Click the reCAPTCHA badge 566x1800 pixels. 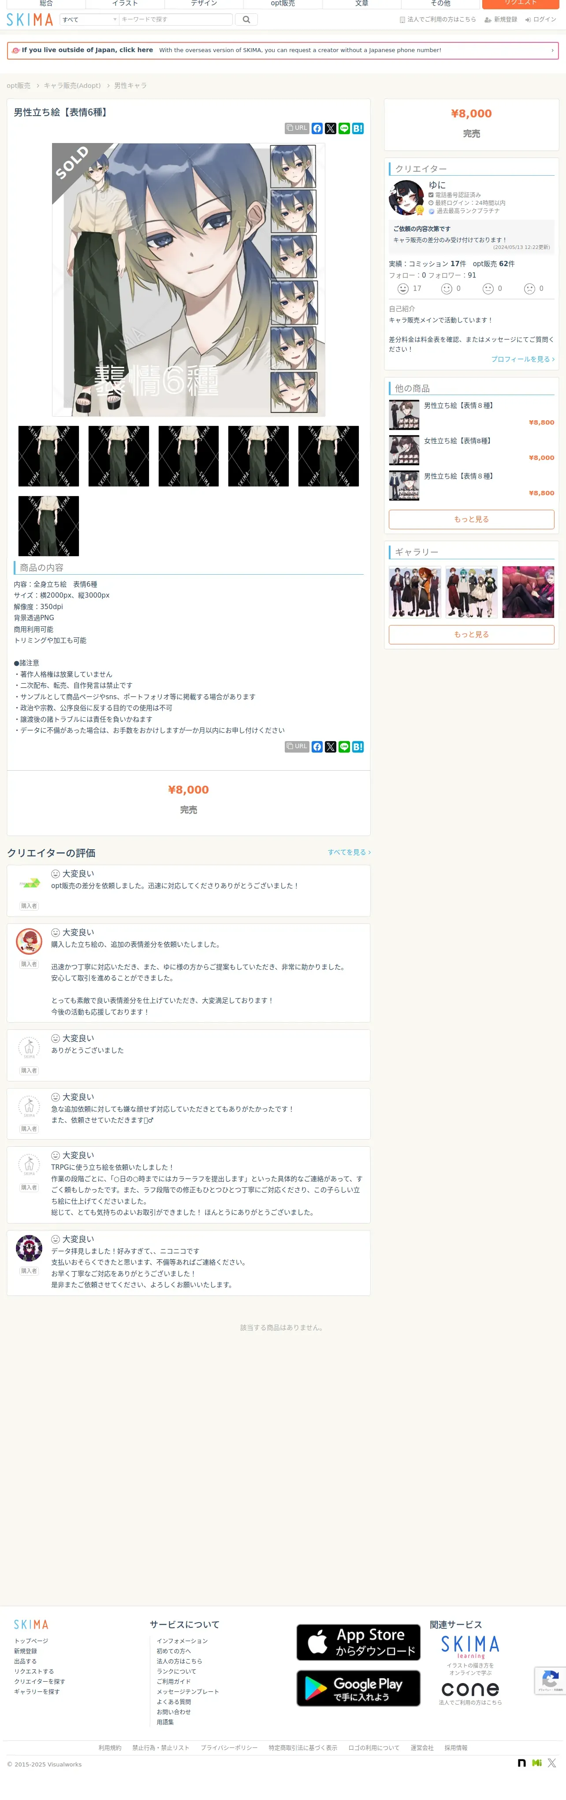click(x=550, y=1680)
